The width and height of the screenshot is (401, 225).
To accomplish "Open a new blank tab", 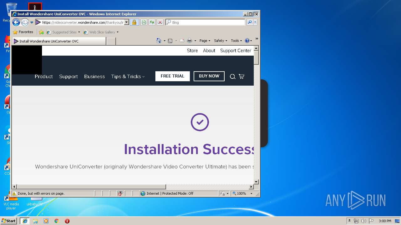I will [x=111, y=41].
